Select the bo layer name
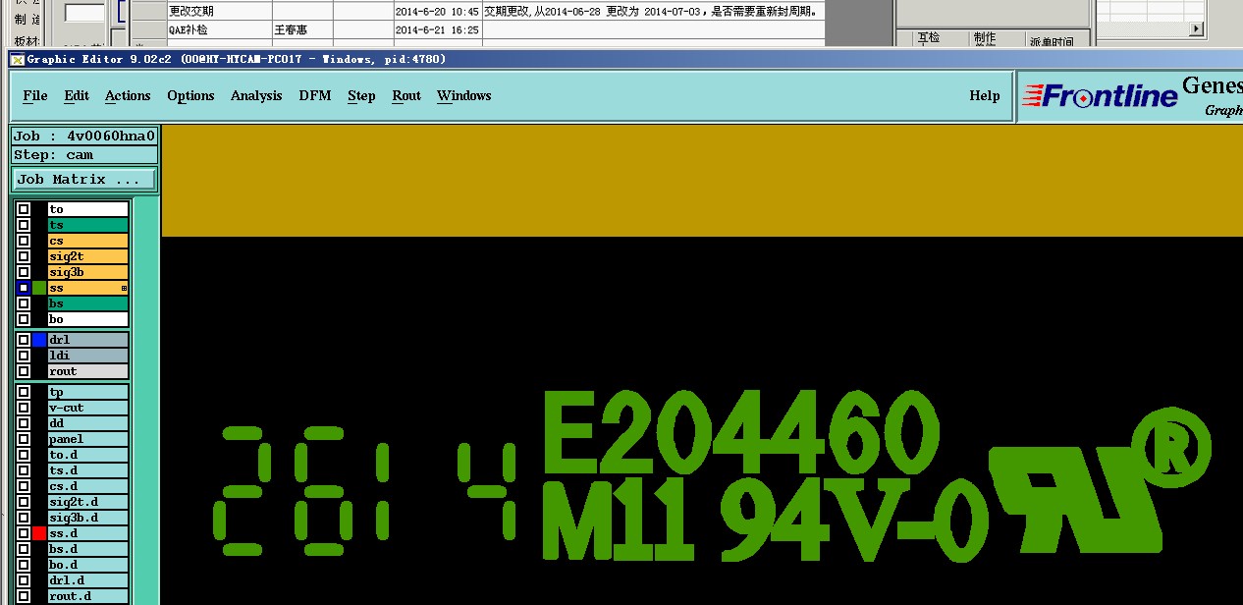The width and height of the screenshot is (1243, 605). tap(88, 319)
